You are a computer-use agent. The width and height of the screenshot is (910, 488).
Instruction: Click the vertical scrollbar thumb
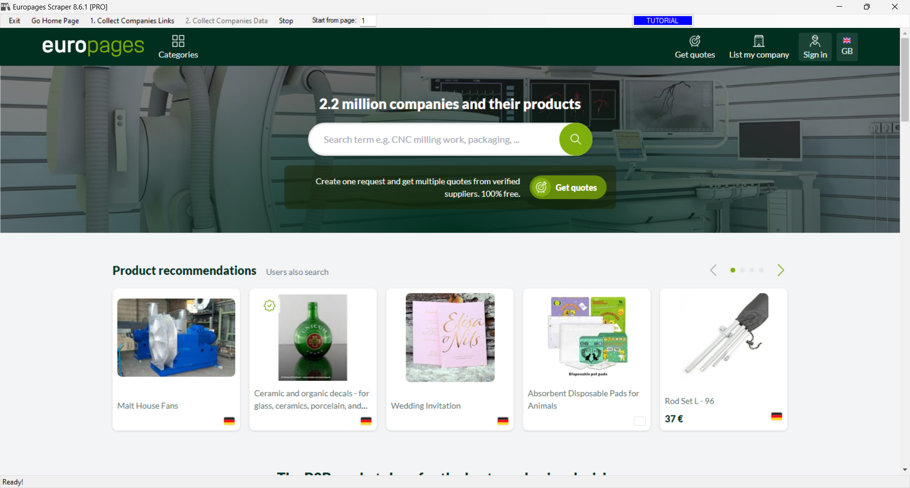pyautogui.click(x=905, y=80)
